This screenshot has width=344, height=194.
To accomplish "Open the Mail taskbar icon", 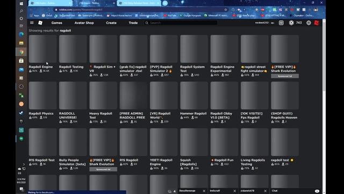I will 21,70.
